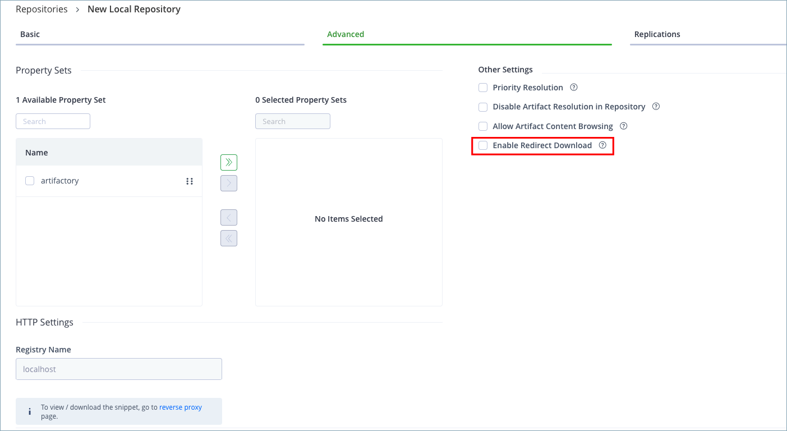Image resolution: width=787 pixels, height=431 pixels.
Task: Navigate back using the Repositories breadcrumb
Action: 42,9
